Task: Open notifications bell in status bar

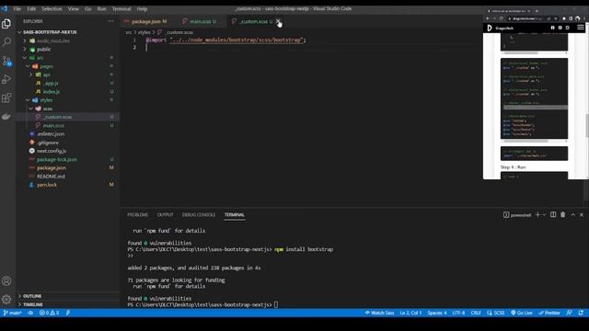Action: pyautogui.click(x=581, y=313)
